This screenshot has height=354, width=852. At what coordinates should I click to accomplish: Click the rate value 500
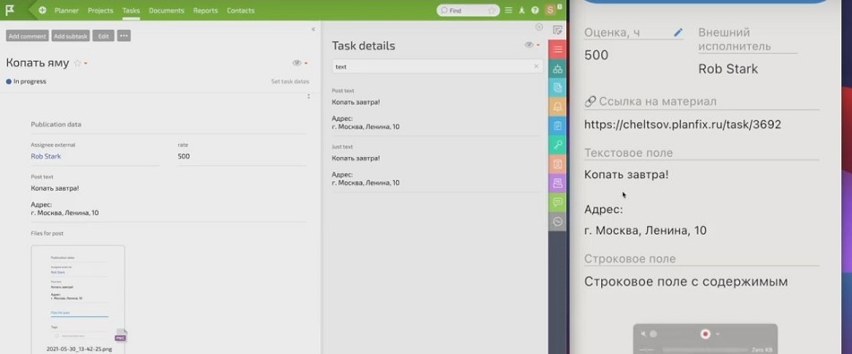[184, 156]
